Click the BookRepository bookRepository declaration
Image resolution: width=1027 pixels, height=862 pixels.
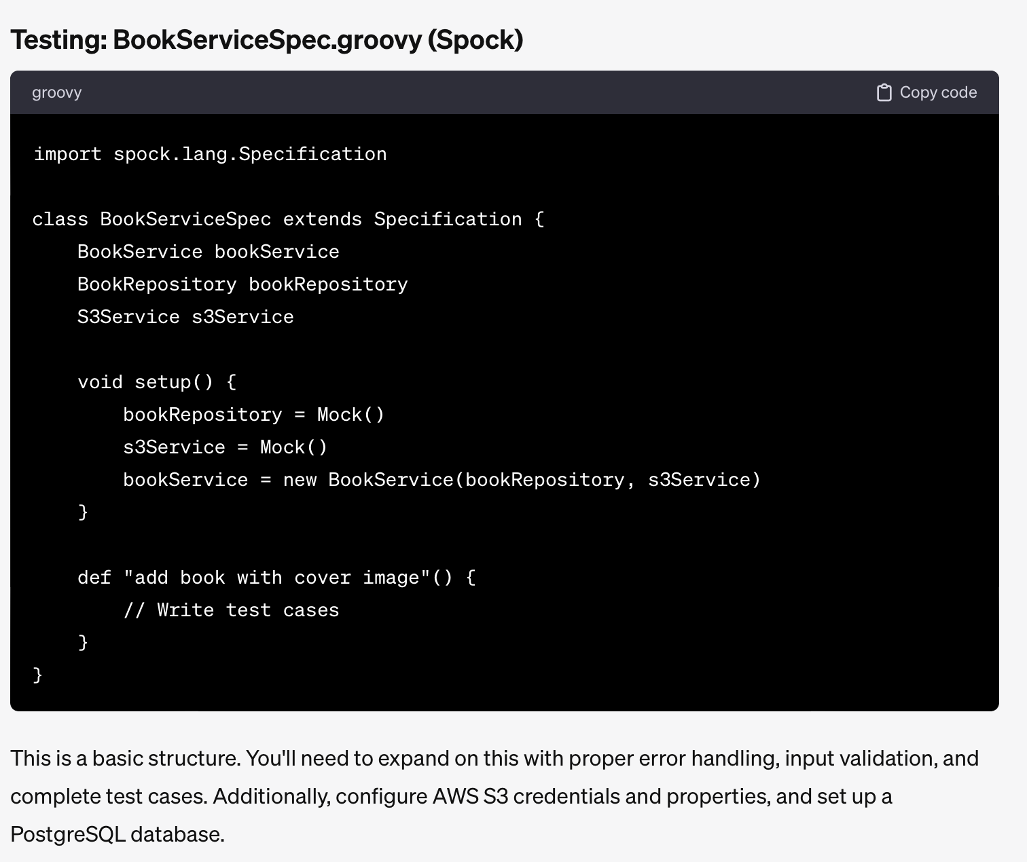(x=242, y=284)
